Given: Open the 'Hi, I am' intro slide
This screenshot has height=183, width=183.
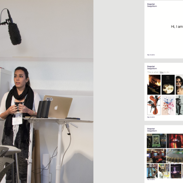Looking at the screenshot, I should click(x=164, y=29).
